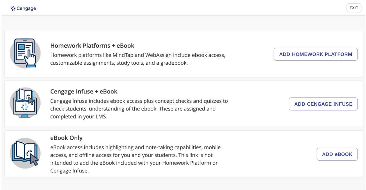Click the eBook highlighting and note-taking description
This screenshot has height=190, width=366.
(135, 159)
